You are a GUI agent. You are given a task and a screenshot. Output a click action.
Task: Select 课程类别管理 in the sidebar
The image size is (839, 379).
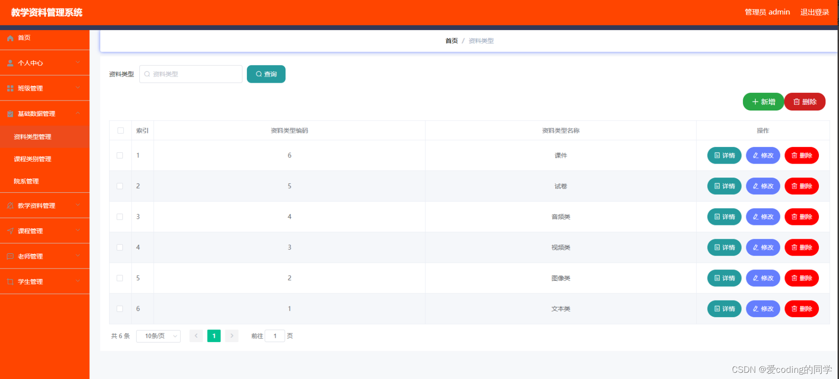point(44,159)
